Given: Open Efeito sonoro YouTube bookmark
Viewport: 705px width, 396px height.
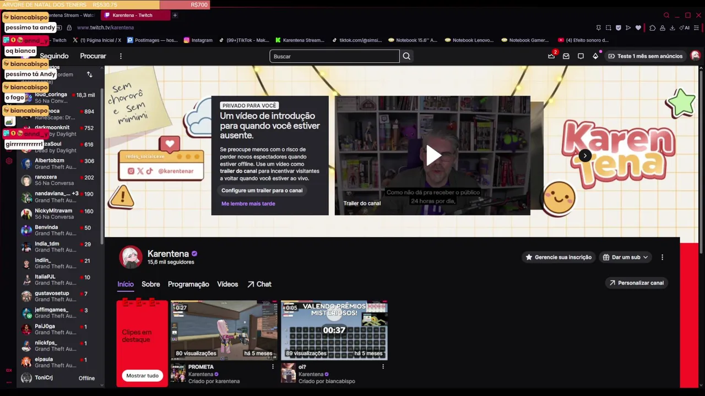Looking at the screenshot, I should [x=583, y=40].
